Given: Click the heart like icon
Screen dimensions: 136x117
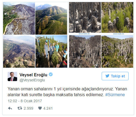Looking at the screenshot, I should 40,108.
